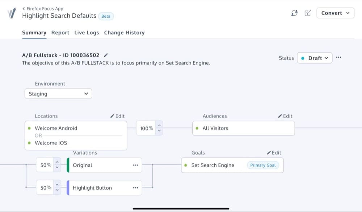Open the Live Logs tab
The width and height of the screenshot is (362, 212).
point(87,33)
